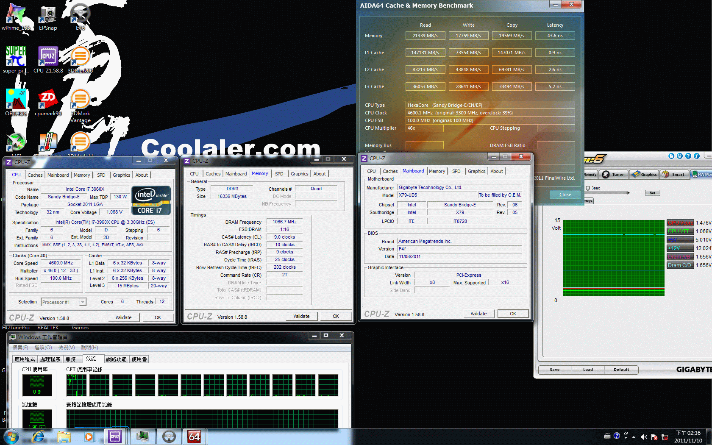
Task: Open About tab in right CPU-Z window
Action: 497,171
